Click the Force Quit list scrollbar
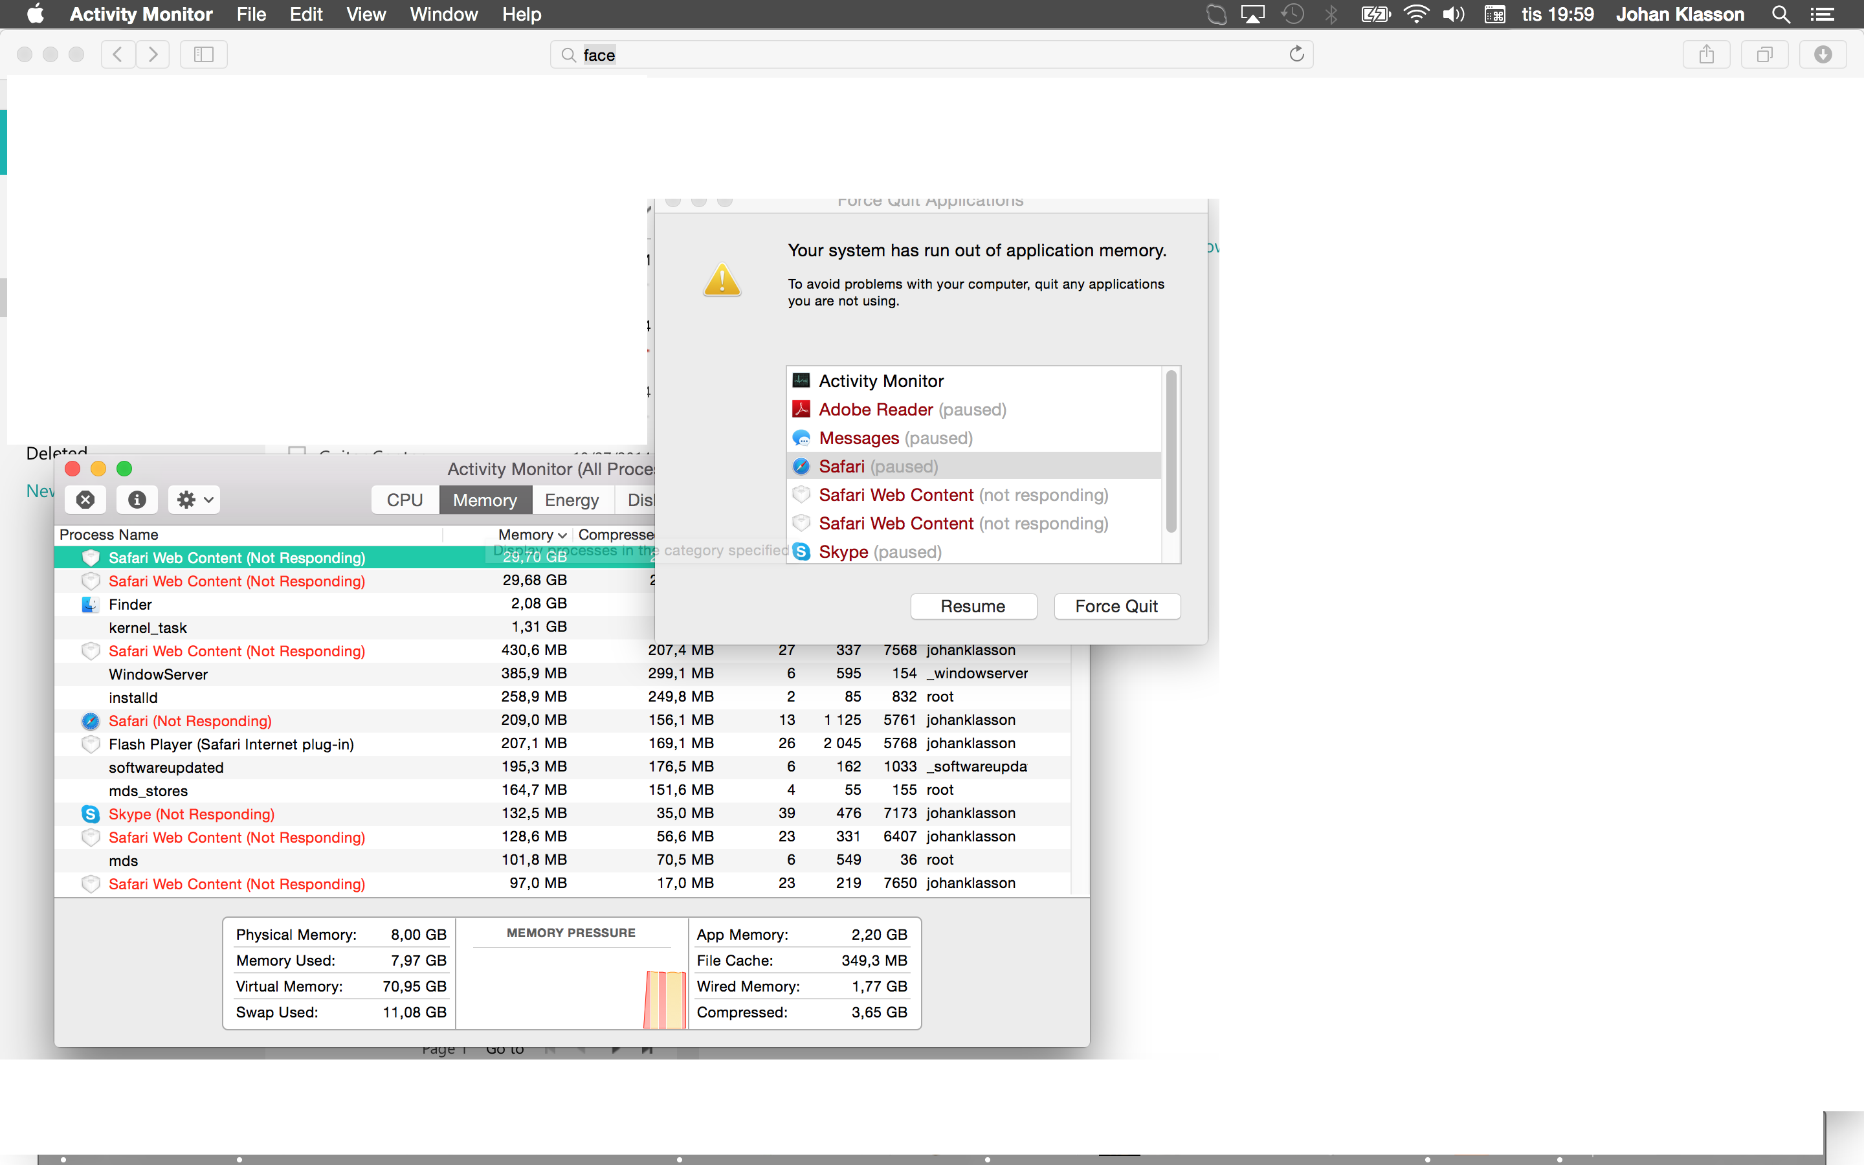Viewport: 1864px width, 1165px height. [1171, 450]
